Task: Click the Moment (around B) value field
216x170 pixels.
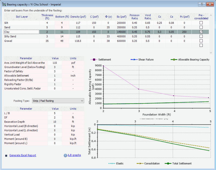Action: (55, 139)
